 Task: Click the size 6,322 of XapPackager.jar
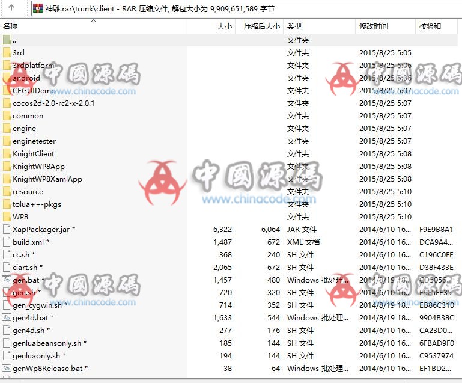tap(222, 230)
